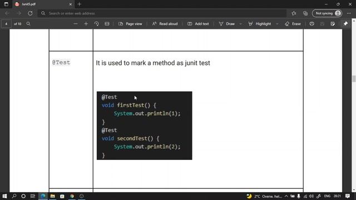The width and height of the screenshot is (356, 200).
Task: Click 'It is used to mark a method as junit test'
Action: click(153, 63)
